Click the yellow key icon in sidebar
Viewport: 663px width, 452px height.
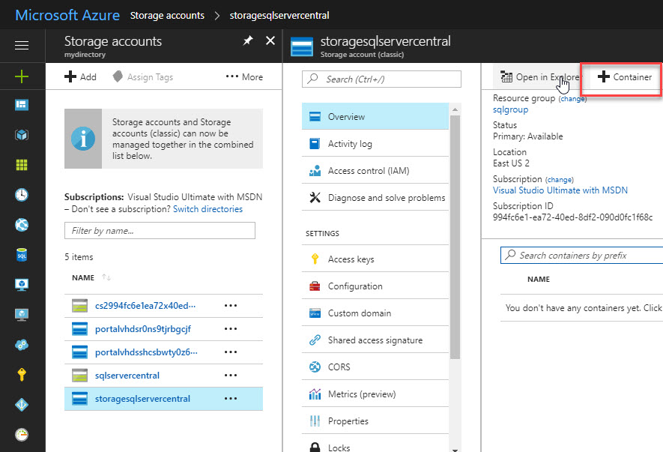tap(22, 375)
